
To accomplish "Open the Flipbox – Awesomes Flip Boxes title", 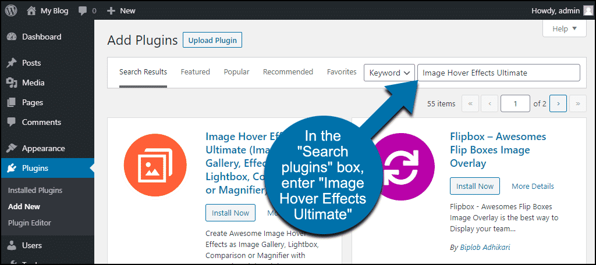I will click(x=498, y=150).
